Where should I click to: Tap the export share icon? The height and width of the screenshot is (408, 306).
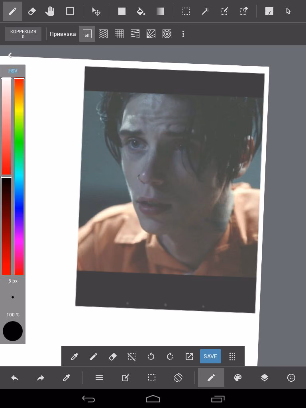[x=189, y=356]
